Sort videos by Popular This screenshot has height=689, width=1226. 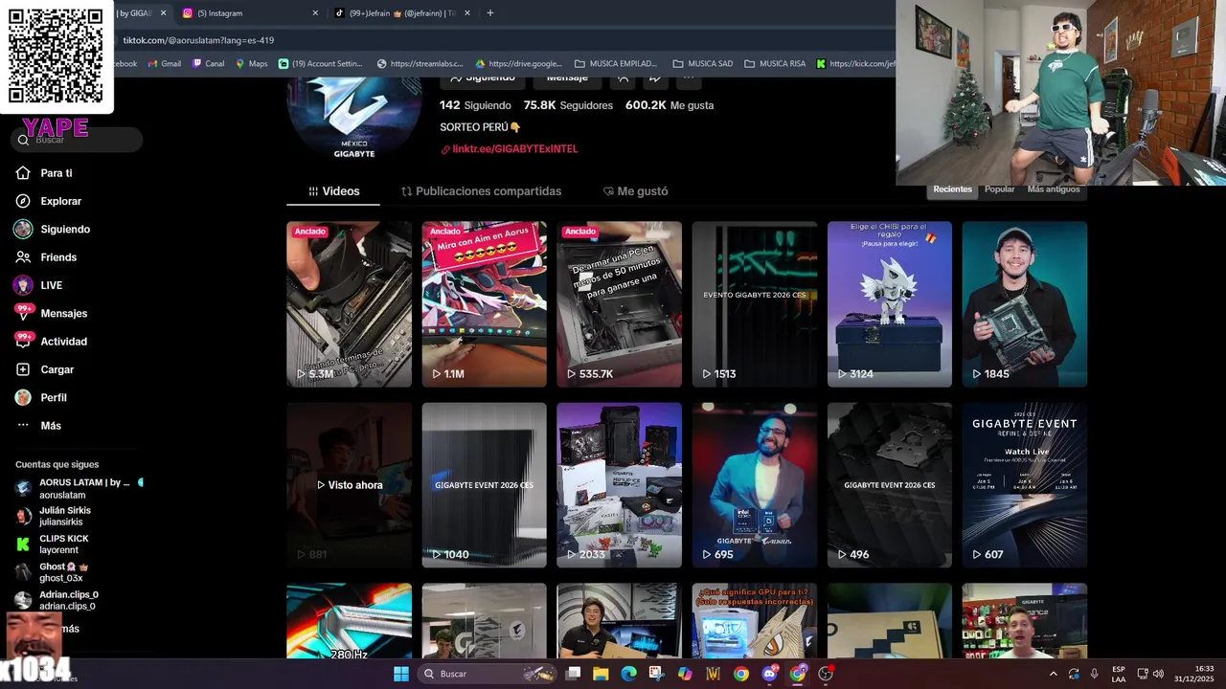tap(999, 189)
